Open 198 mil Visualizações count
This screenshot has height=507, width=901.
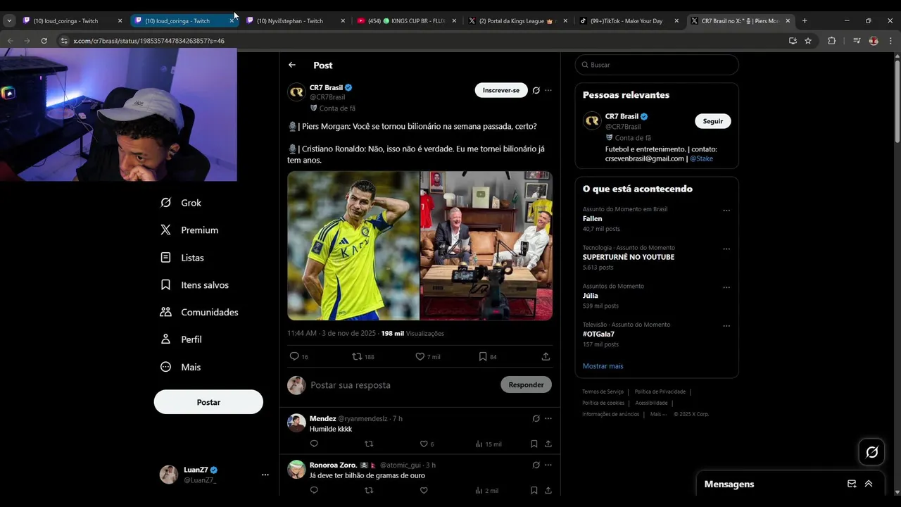pyautogui.click(x=412, y=334)
